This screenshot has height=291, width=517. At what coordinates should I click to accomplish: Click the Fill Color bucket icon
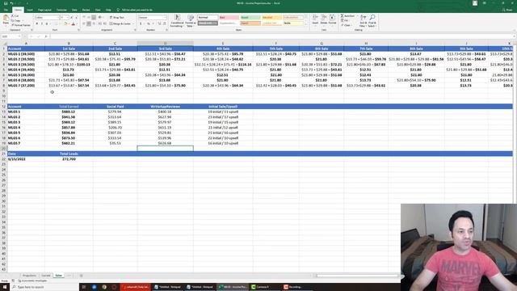65,23
